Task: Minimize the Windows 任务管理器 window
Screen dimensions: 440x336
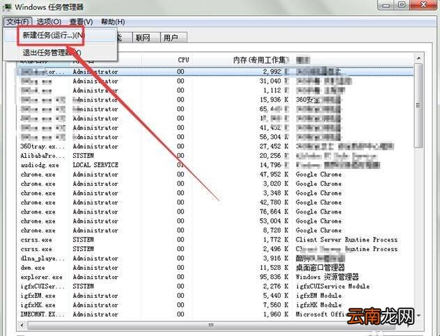Action: [x=386, y=4]
